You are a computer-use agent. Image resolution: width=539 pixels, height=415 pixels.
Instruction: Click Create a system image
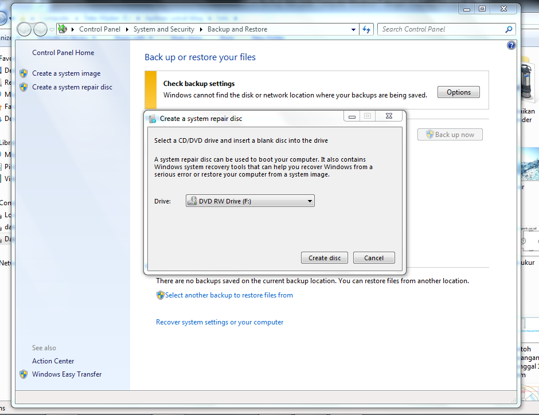click(x=65, y=73)
